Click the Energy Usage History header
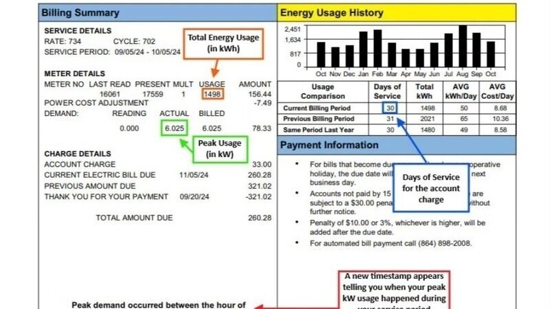Screen dimensions: 550x309 click(x=332, y=13)
